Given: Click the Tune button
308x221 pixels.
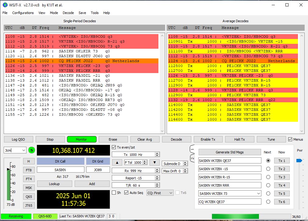Looking at the screenshot, I should (271, 139).
